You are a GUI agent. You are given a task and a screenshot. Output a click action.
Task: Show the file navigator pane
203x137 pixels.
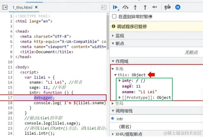[x=5, y=7]
